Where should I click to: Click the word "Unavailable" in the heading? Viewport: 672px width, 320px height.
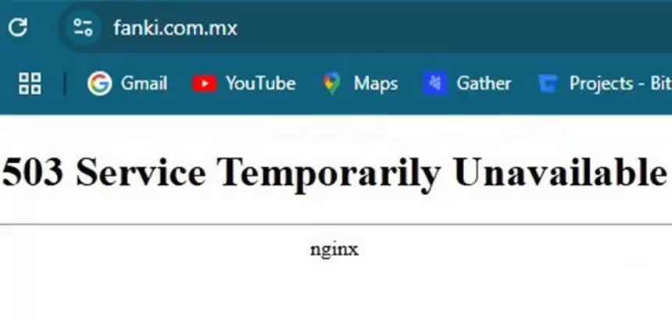(561, 172)
